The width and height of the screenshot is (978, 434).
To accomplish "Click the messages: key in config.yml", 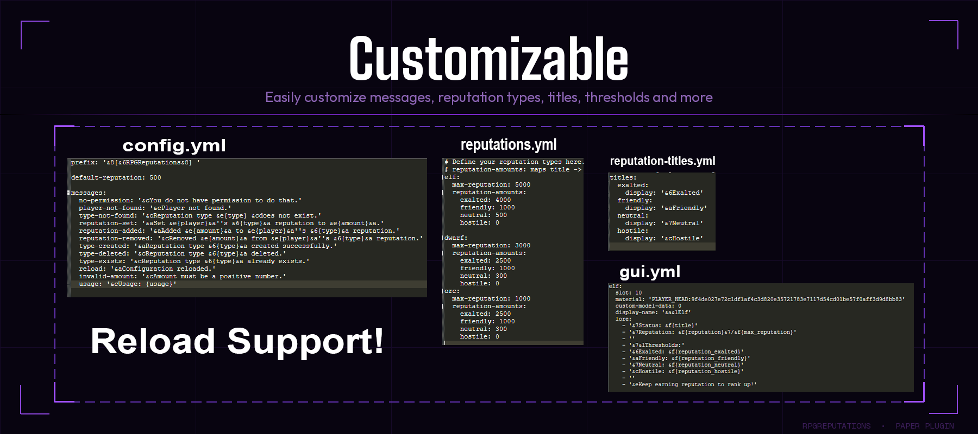I will (x=89, y=193).
